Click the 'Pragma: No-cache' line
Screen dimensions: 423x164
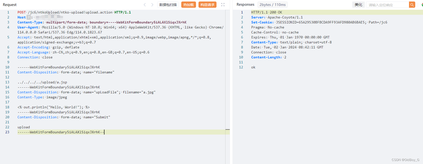click(268, 27)
